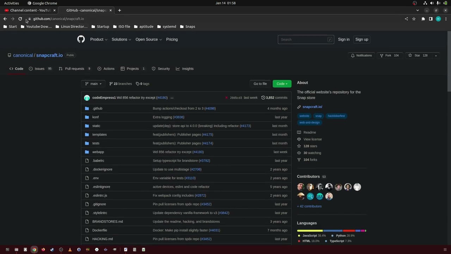Focus the GitHub search field
451x254 pixels.
pos(305,40)
